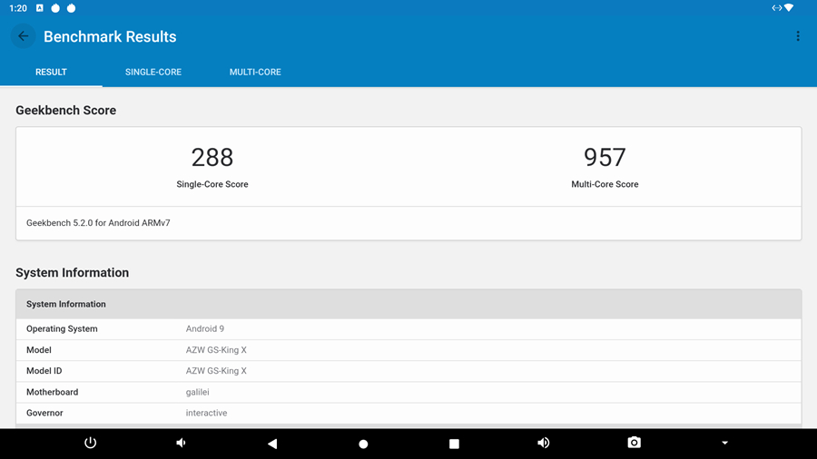Tap the System Information table header row
The width and height of the screenshot is (817, 459).
408,304
